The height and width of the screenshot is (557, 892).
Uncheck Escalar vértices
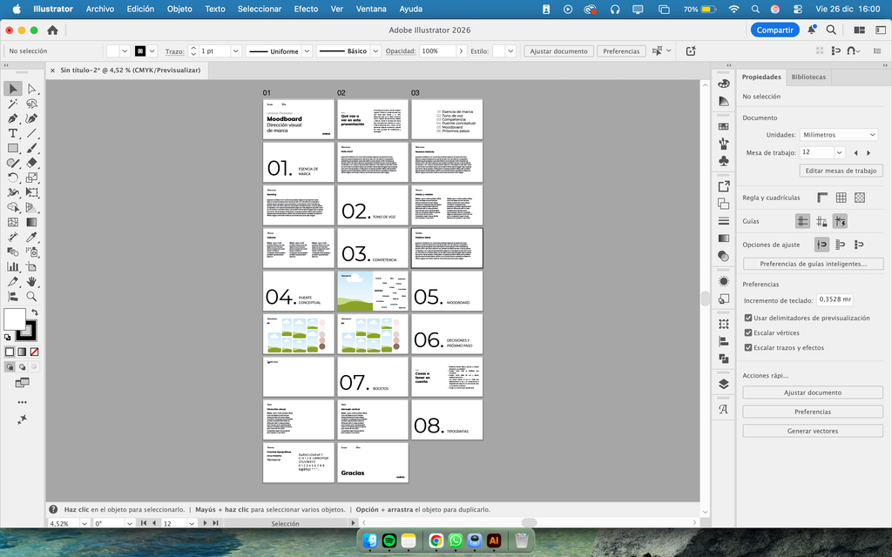(748, 333)
